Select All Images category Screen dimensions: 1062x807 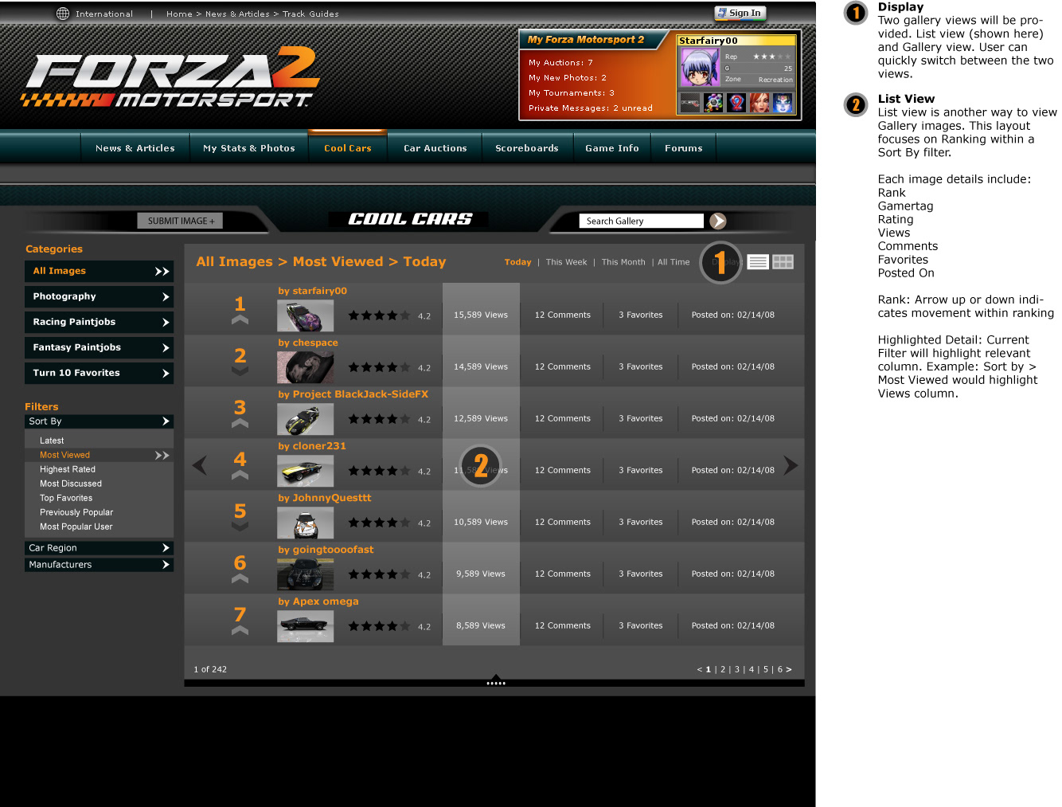pos(99,271)
